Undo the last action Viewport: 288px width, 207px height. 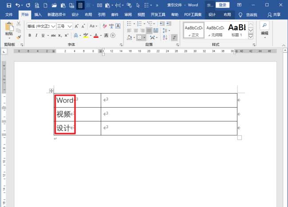tap(18, 5)
